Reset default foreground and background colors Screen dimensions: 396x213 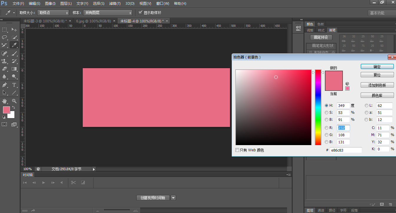pos(4,117)
